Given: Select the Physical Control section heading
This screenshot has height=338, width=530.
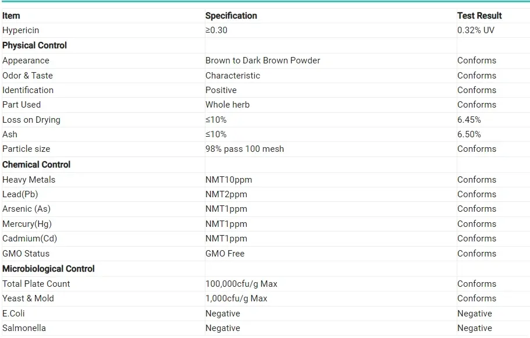Looking at the screenshot, I should (x=34, y=45).
